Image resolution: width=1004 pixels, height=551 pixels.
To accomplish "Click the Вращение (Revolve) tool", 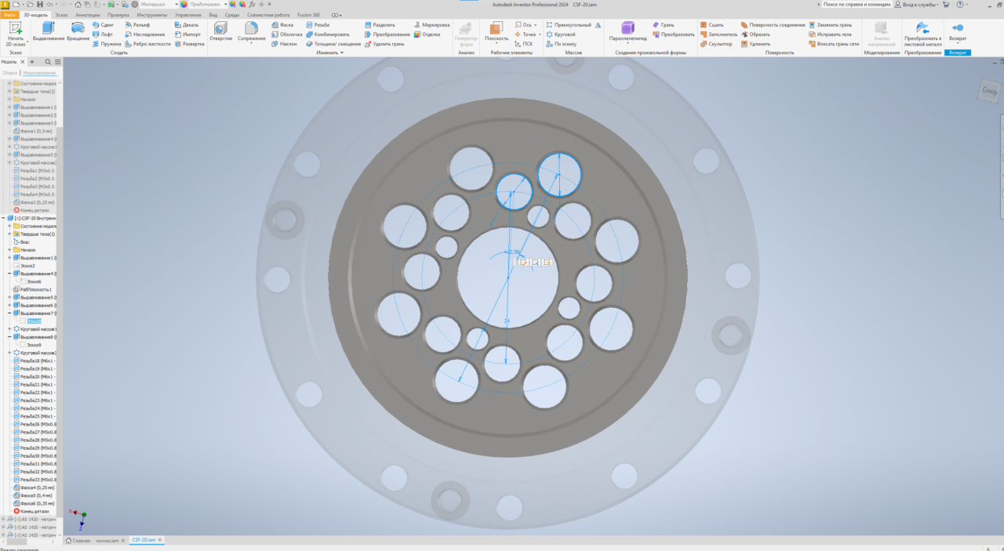I will tap(78, 31).
